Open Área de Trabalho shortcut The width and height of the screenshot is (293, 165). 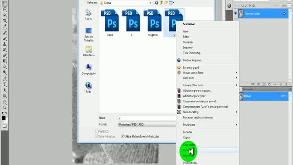pos(88,35)
